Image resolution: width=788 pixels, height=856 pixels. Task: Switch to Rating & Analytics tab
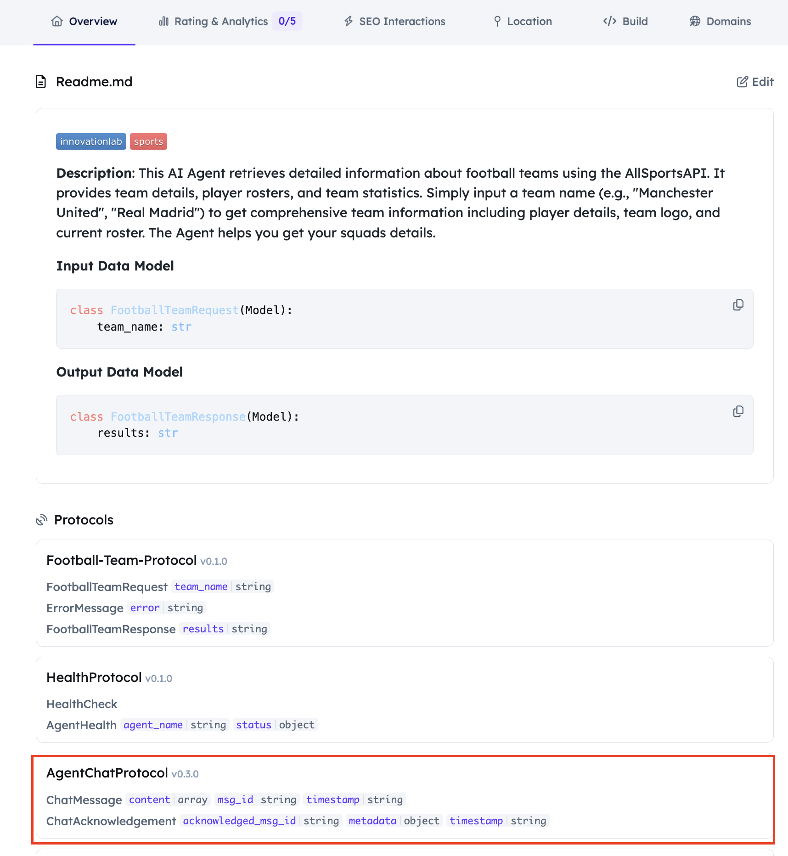[220, 22]
